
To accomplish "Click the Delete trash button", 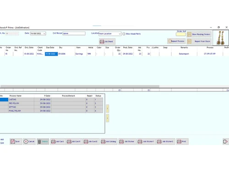I will [x=43, y=141].
